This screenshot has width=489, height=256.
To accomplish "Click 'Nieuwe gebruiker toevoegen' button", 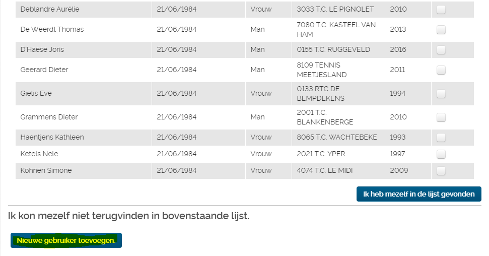I will (66, 240).
